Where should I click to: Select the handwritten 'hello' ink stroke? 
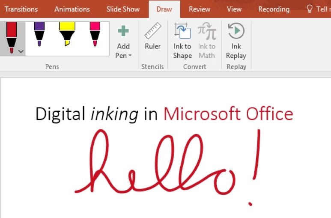point(155,162)
